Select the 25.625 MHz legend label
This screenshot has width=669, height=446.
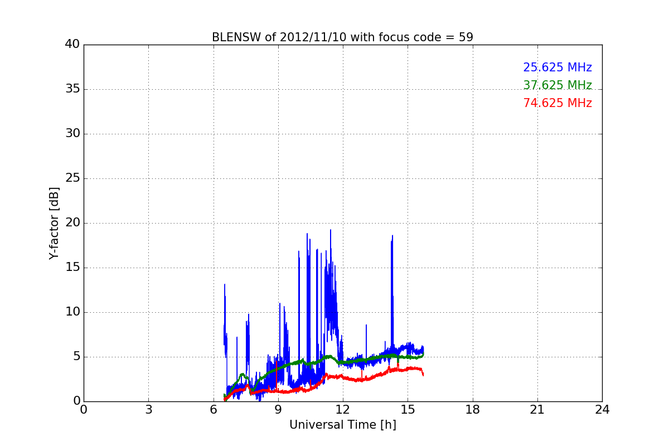tap(557, 67)
